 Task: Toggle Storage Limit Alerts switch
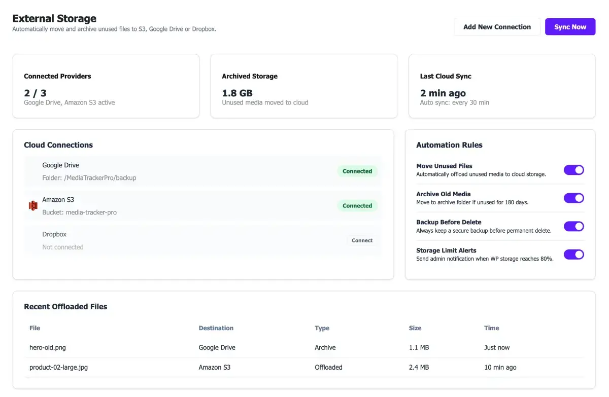pyautogui.click(x=574, y=255)
